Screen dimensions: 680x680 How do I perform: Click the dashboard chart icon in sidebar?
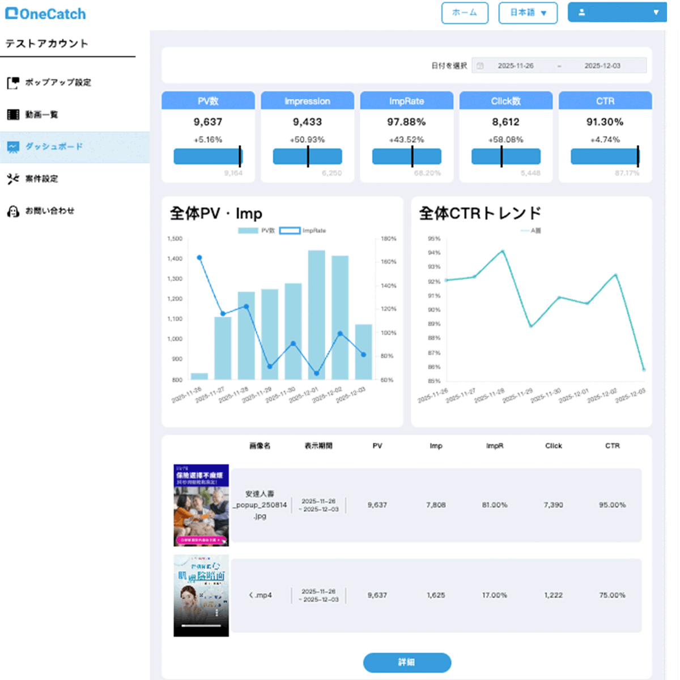13,147
